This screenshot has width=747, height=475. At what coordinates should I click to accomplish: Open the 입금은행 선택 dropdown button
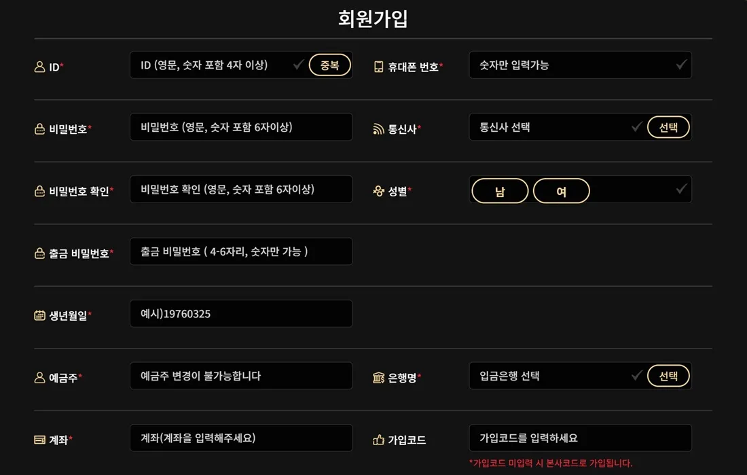668,376
